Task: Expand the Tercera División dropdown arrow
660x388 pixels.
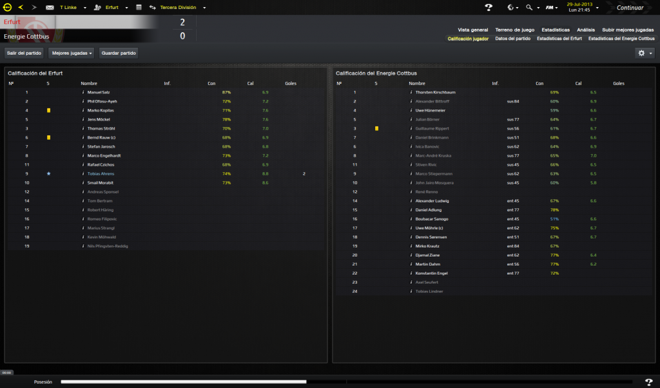Action: (204, 8)
